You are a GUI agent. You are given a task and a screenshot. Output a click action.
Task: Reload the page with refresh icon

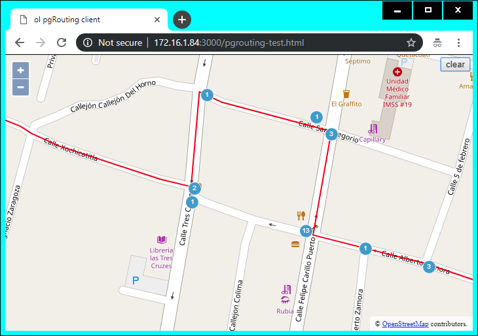click(x=62, y=42)
